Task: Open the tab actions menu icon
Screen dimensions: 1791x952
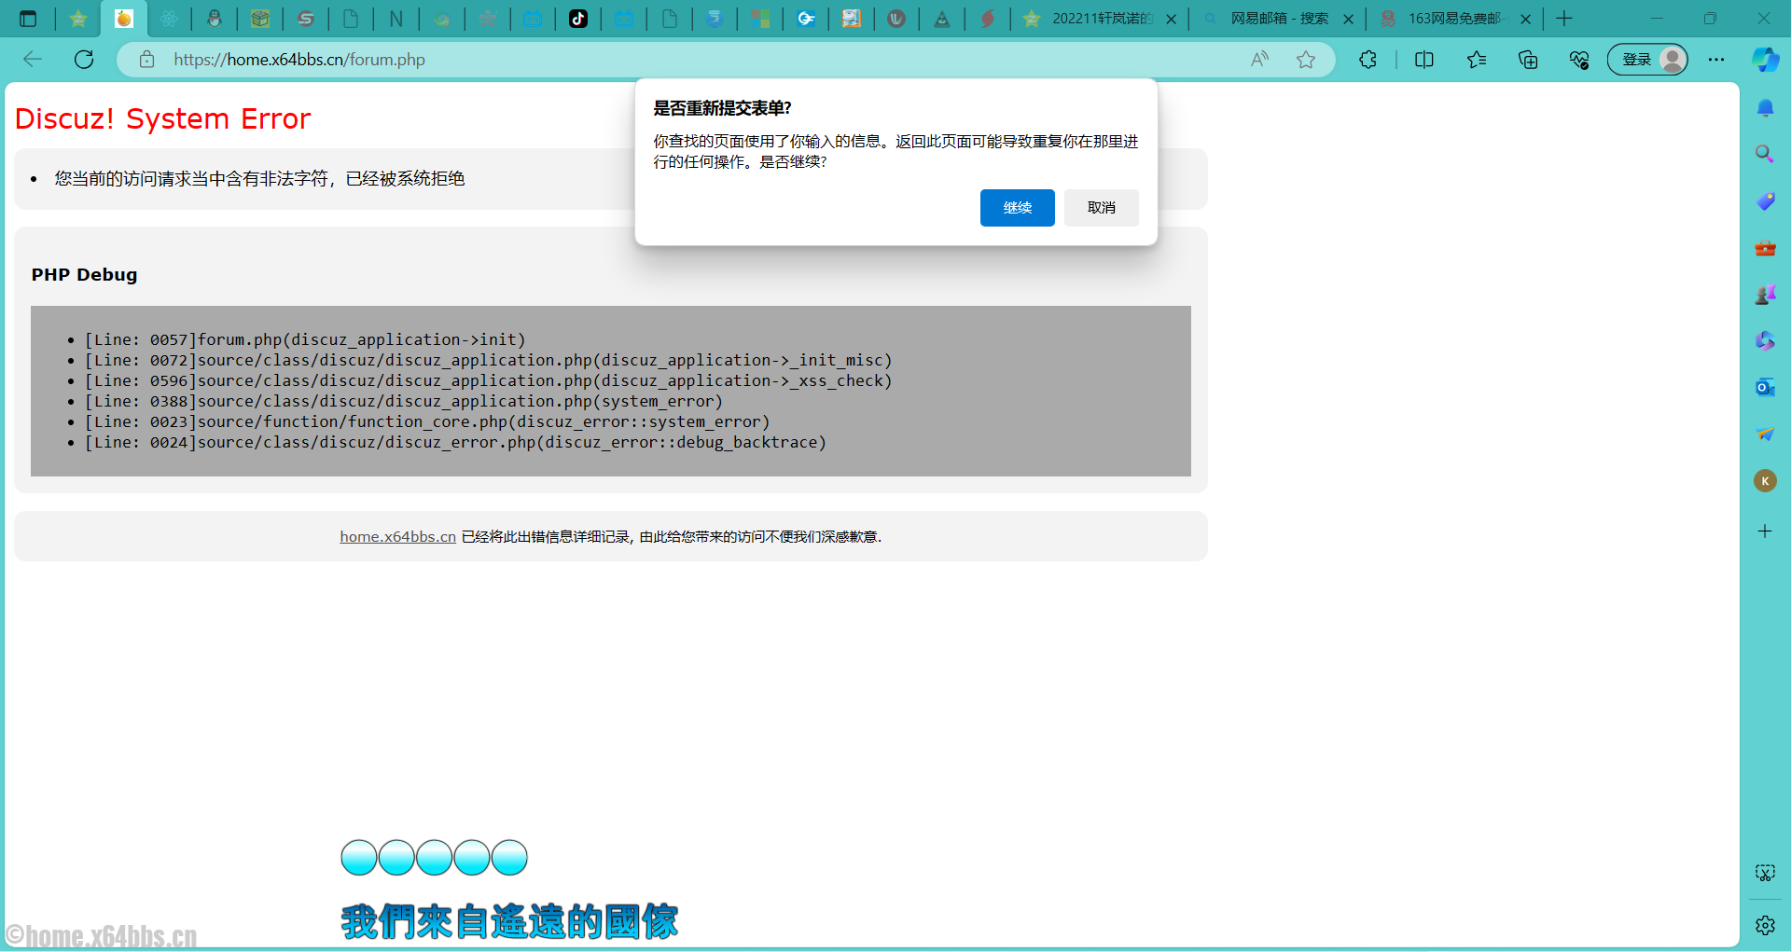Action: tap(28, 19)
